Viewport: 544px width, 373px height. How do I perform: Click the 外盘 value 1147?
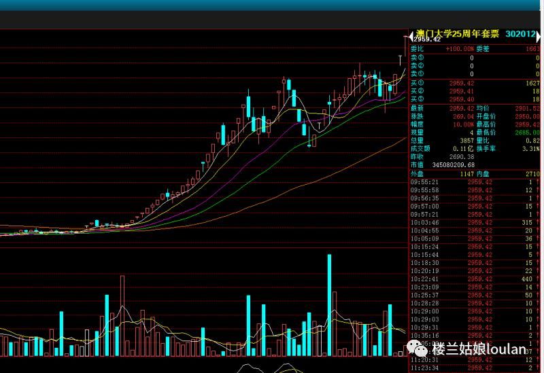pyautogui.click(x=467, y=174)
